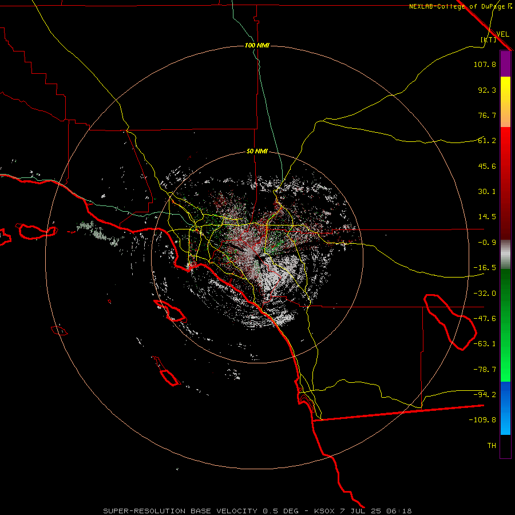Click the 50 NMI range ring label
This screenshot has width=515, height=515.
[x=257, y=152]
